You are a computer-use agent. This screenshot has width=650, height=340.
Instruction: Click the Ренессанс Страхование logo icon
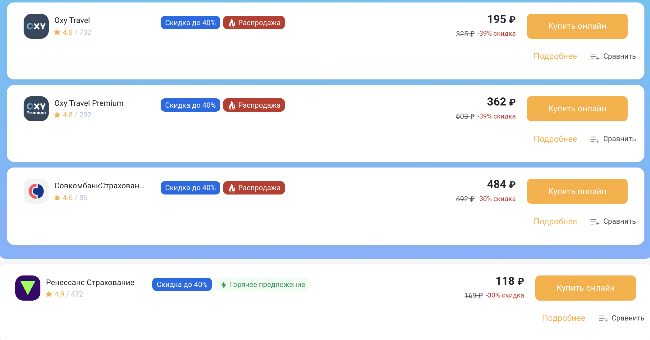point(28,288)
